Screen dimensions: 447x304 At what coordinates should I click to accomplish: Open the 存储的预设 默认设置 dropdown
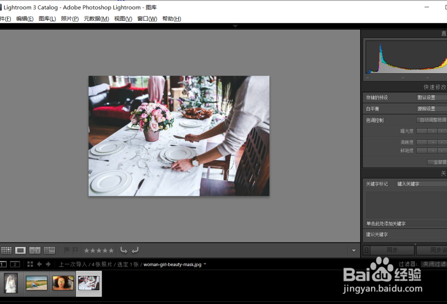coord(431,98)
